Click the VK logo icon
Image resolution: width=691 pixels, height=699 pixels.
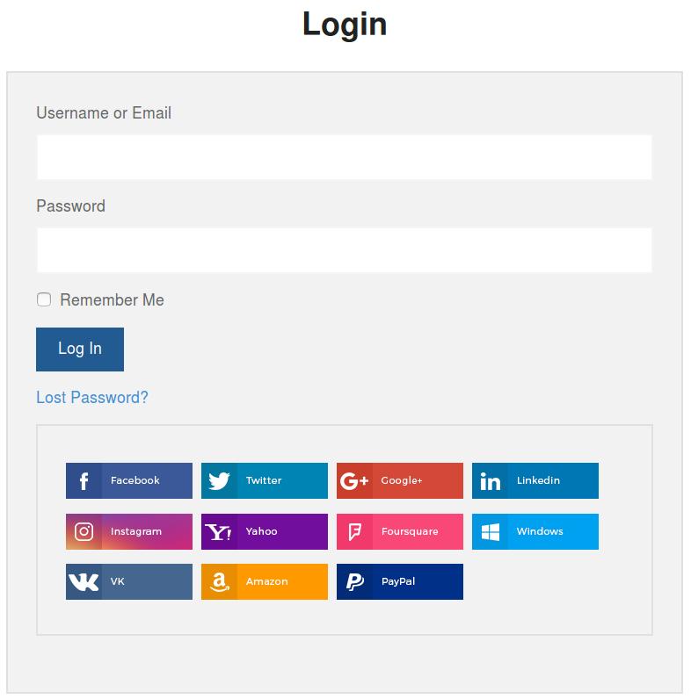click(84, 582)
